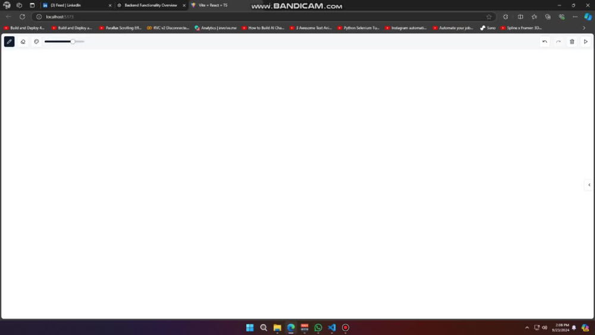595x335 pixels.
Task: Close the Backend Functionality Overview tab
Action: coord(184,5)
